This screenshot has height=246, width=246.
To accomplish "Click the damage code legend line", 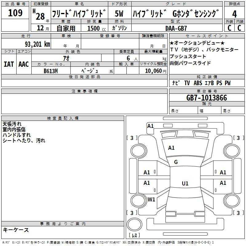I will (108, 242).
